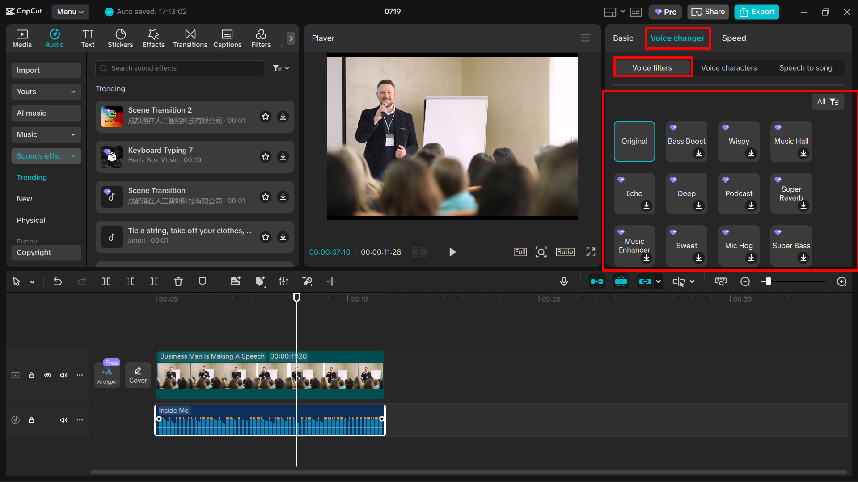Open the voice-over recording microphone icon
The image size is (858, 482).
coord(564,281)
